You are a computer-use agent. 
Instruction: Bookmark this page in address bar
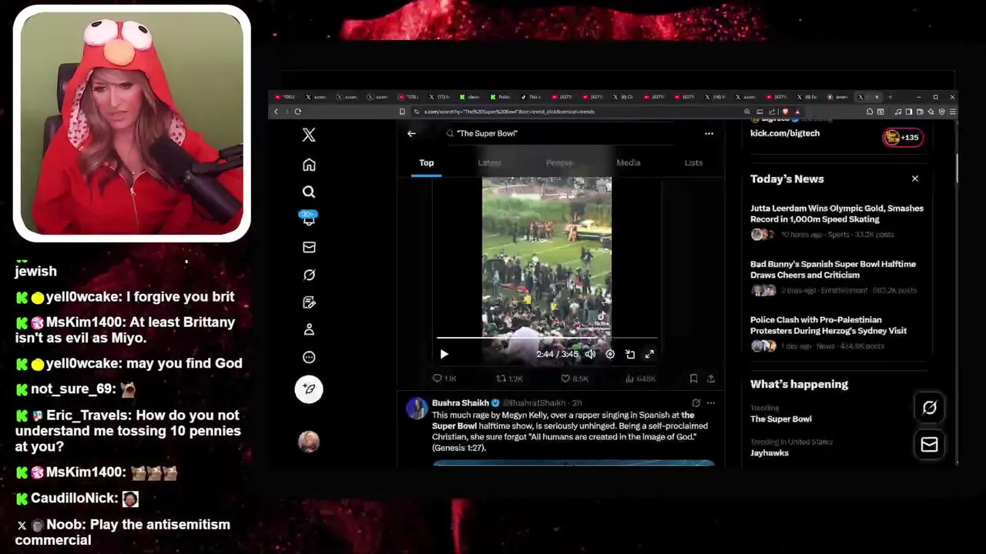point(401,112)
